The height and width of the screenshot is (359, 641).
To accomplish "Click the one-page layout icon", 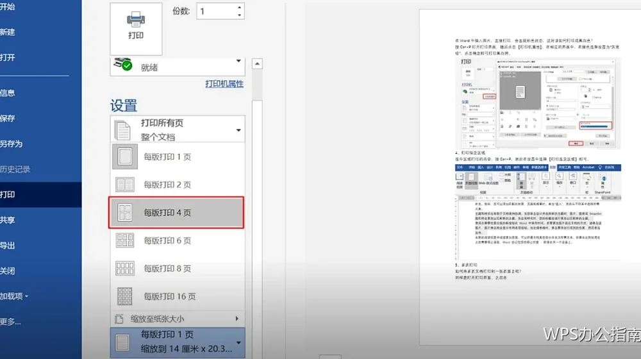I will 125,156.
